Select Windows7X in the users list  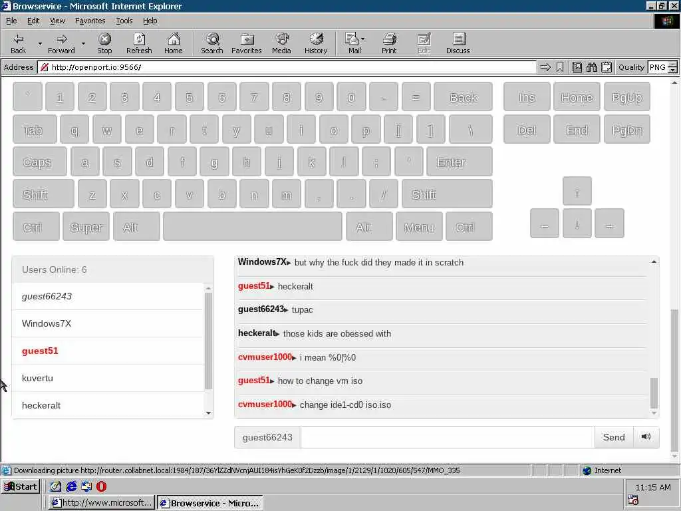coord(108,323)
